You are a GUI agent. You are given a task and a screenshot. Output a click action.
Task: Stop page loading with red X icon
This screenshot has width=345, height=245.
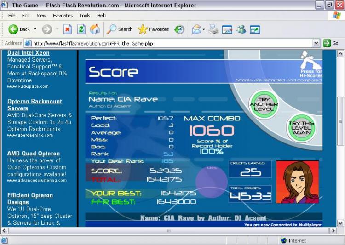pyautogui.click(x=67, y=29)
